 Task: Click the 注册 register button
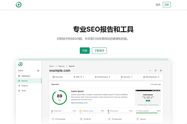click(x=167, y=5)
